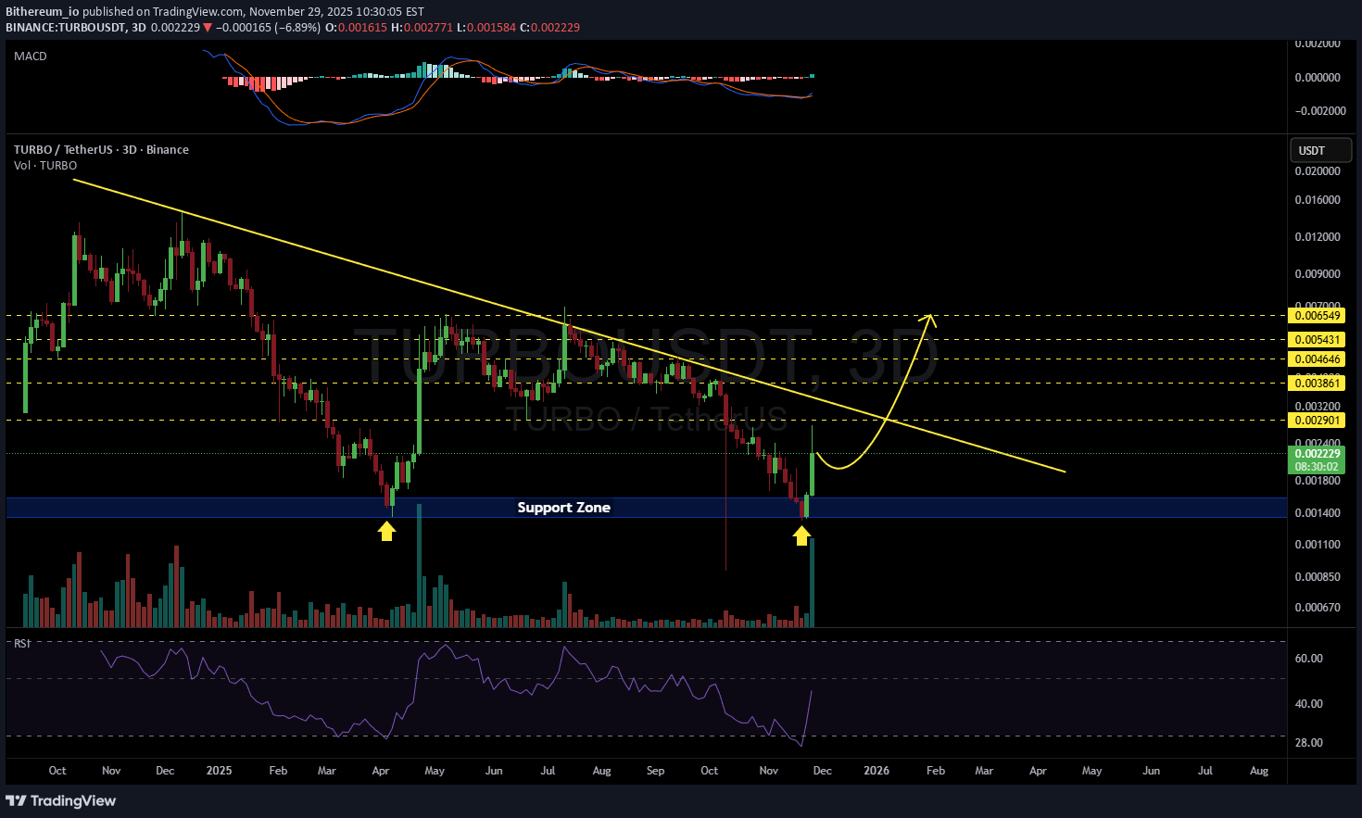The width and height of the screenshot is (1362, 818).
Task: Click the 0.003861 yellow price label
Action: click(1318, 384)
